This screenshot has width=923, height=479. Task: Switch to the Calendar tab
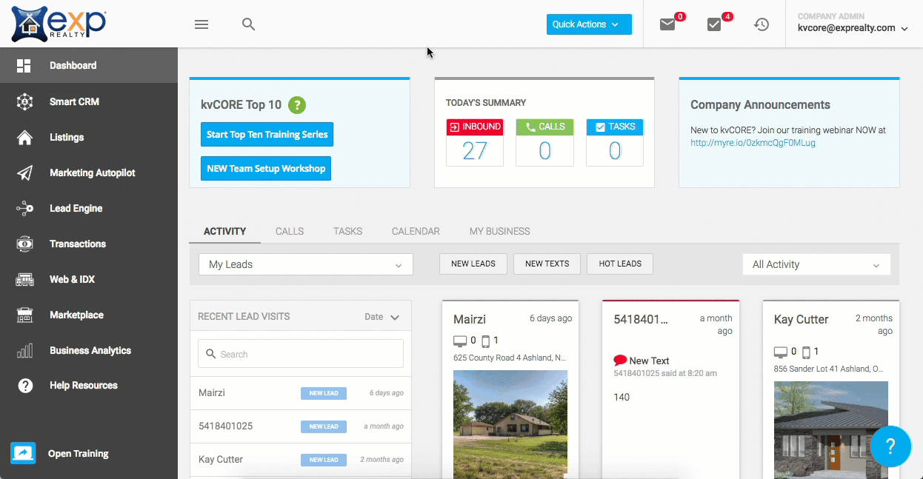(416, 231)
